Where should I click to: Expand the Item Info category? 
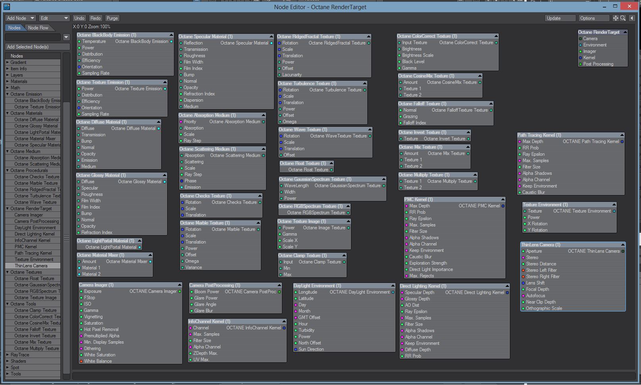(x=8, y=69)
